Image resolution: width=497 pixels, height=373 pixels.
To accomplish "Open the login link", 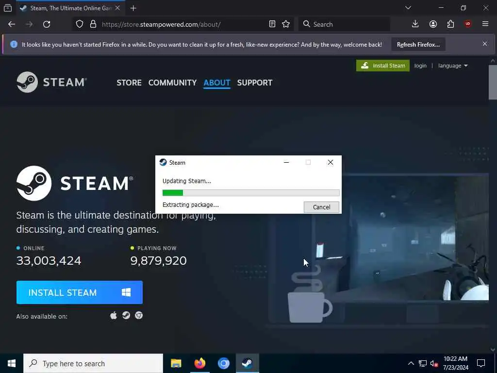I will [x=420, y=66].
